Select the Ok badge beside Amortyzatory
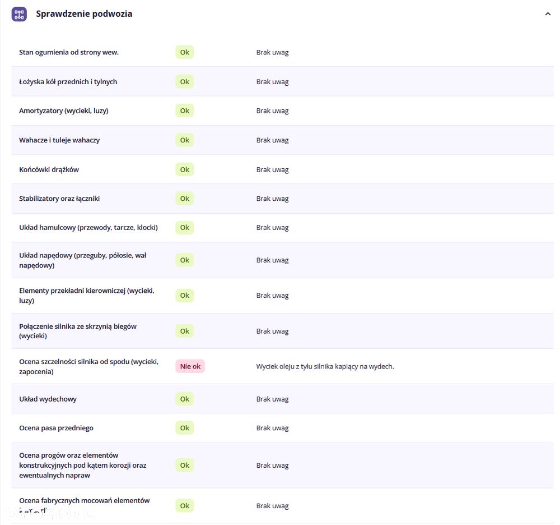560x525 pixels. tap(185, 111)
